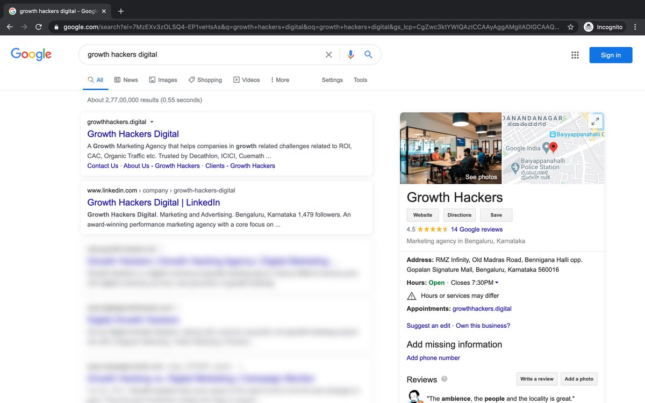This screenshot has height=403, width=645.
Task: Open search Tools
Action: (x=360, y=80)
